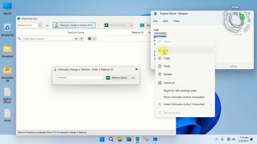Image resolution: width=257 pixels, height=144 pixels.
Task: Click Select all in the context menu
Action: pyautogui.click(x=185, y=83)
